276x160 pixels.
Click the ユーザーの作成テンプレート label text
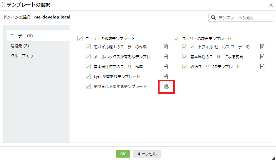click(x=110, y=39)
